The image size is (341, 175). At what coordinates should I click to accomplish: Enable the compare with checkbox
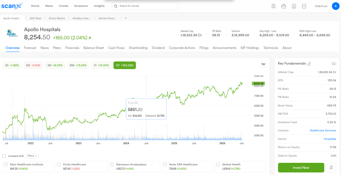[x=4, y=156]
